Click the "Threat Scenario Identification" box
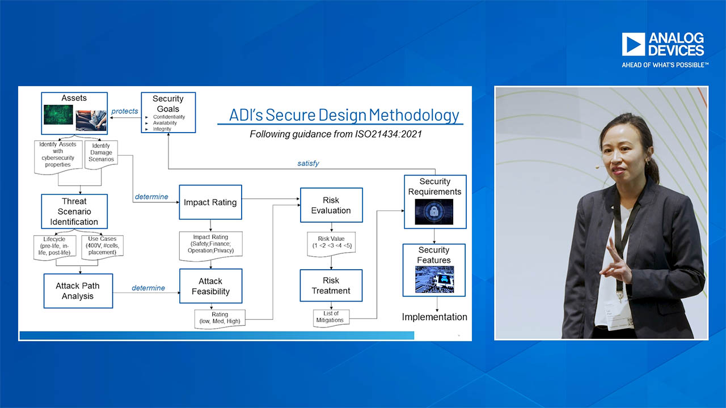726x408 pixels. click(x=74, y=211)
